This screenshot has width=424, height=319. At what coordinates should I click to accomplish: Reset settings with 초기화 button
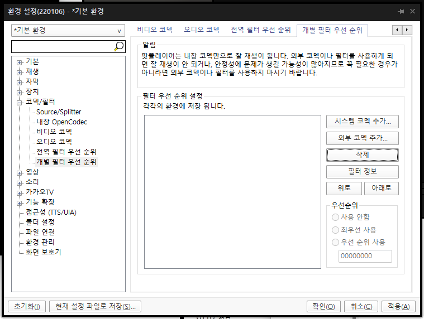tap(27, 306)
